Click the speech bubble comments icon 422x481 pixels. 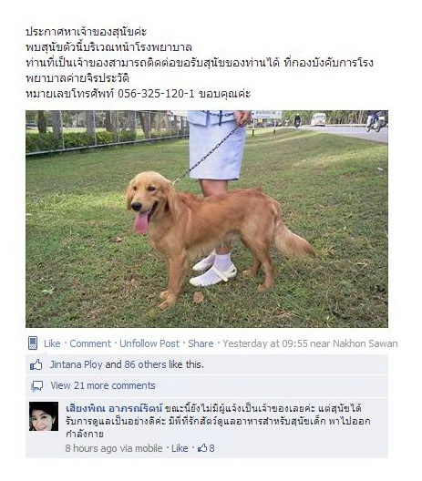tap(36, 386)
